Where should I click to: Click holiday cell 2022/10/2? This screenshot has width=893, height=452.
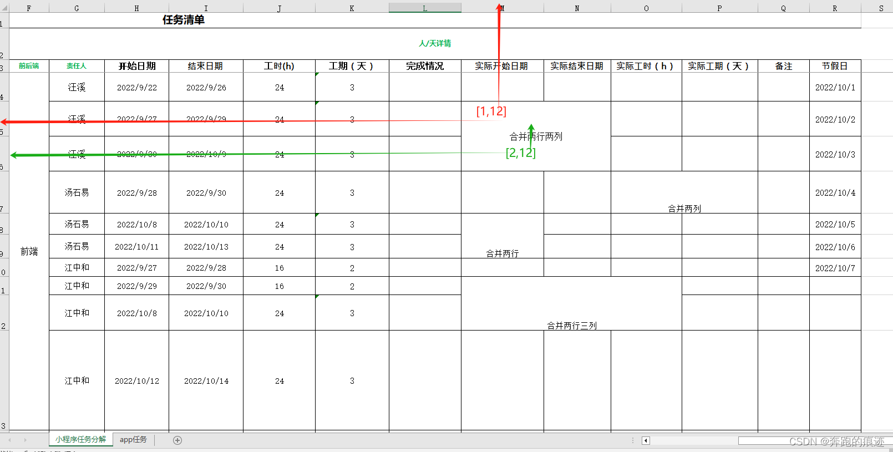tap(835, 119)
